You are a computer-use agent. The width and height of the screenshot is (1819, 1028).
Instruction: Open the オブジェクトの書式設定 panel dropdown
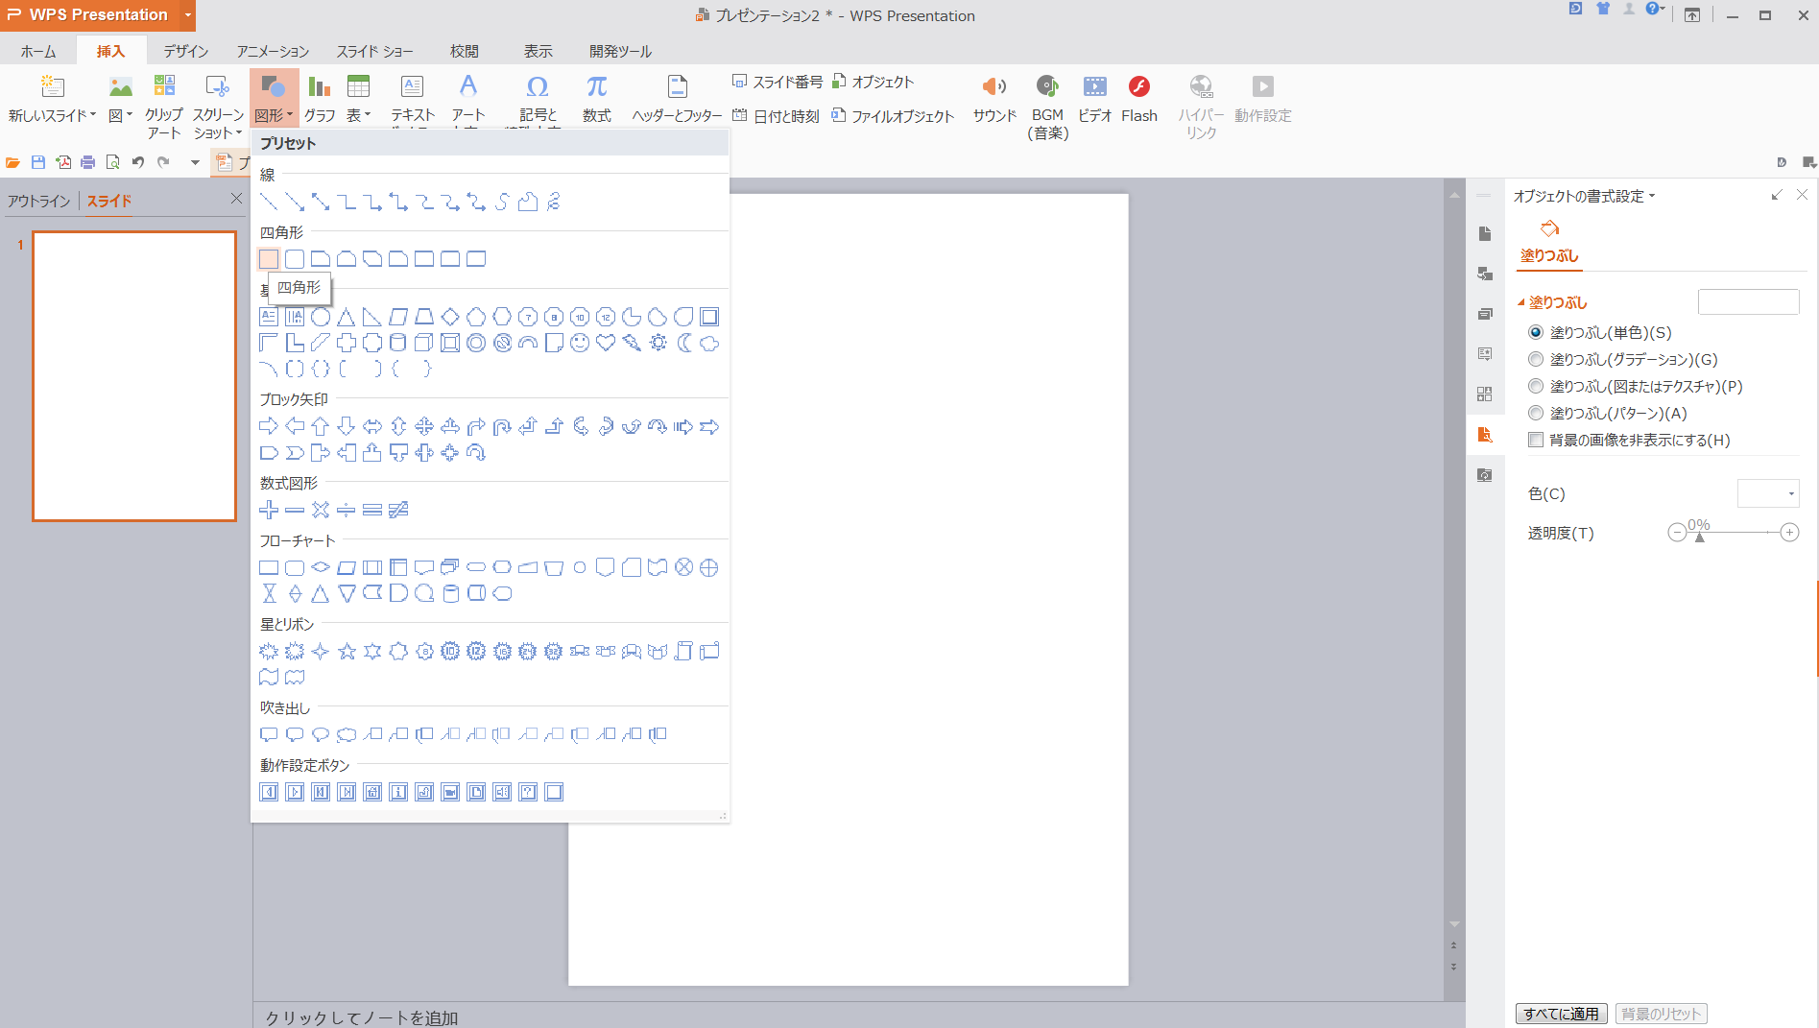(x=1651, y=196)
